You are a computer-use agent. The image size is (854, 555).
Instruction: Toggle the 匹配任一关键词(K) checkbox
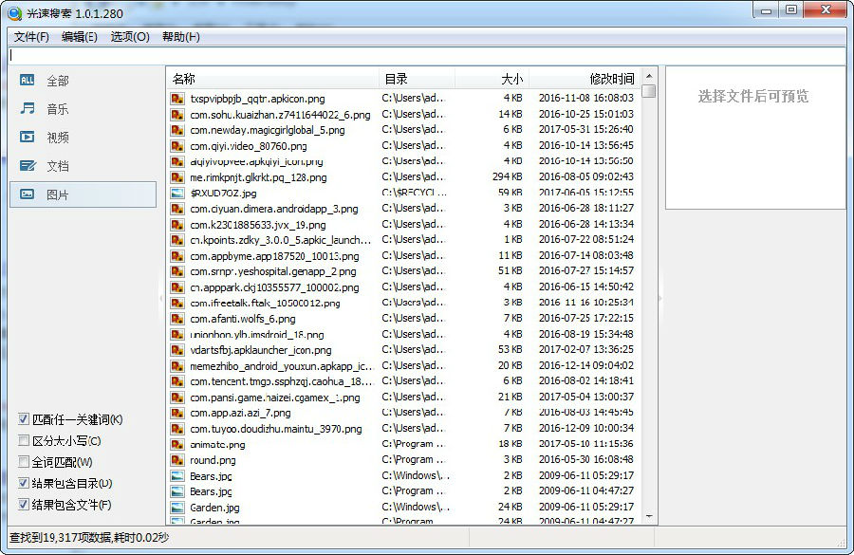(x=24, y=418)
